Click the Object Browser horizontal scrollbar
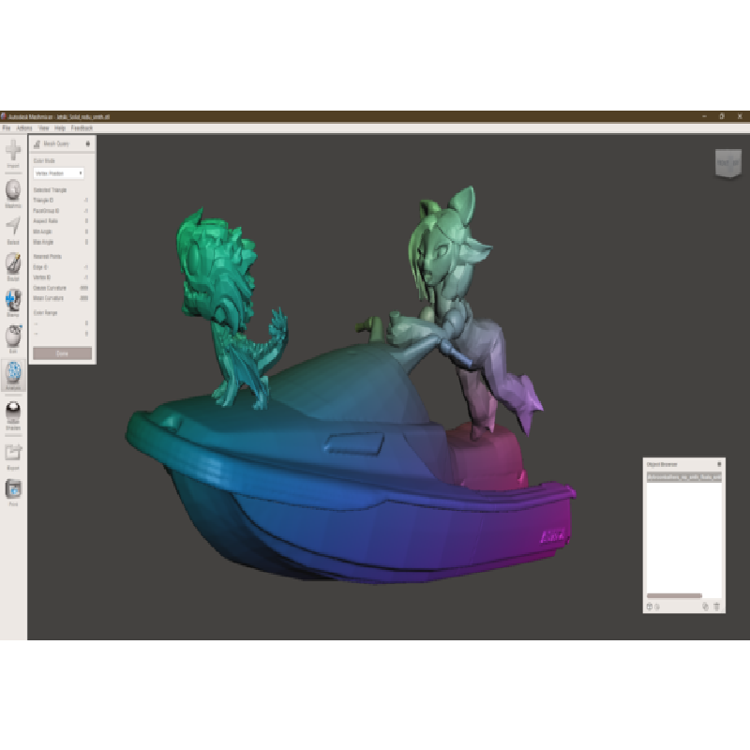This screenshot has height=750, width=750. tap(674, 595)
